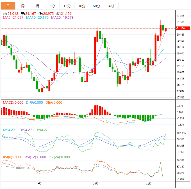The height and width of the screenshot is (189, 191).
Task: Click the D:94.271 indicator label
Action: point(27,130)
